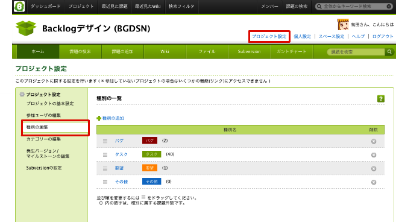Click the dark red バグ color label

coord(149,141)
